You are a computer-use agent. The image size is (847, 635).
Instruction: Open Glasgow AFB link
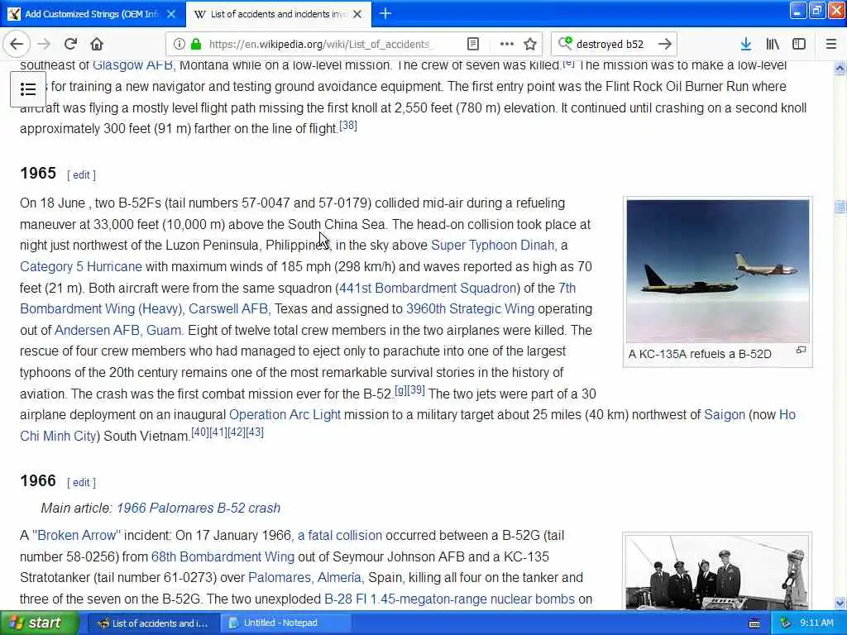click(x=133, y=65)
